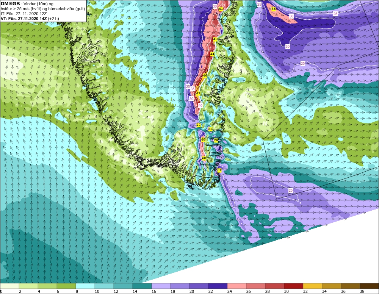Click the 6–8 m/s olive green legend swatch
Viewport: 379px width, 294px height.
66,286
